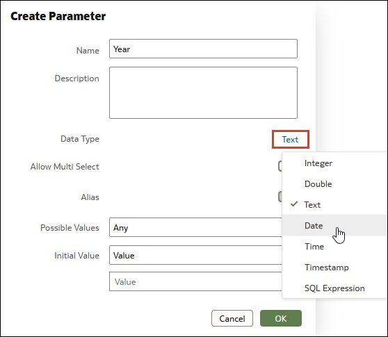The width and height of the screenshot is (388, 337).
Task: Click the Name input field containing Year
Action: coord(203,49)
